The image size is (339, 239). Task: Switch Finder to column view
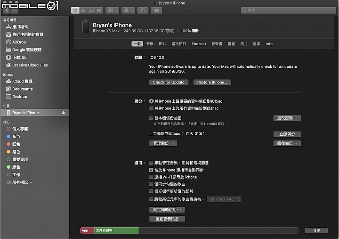(91, 10)
